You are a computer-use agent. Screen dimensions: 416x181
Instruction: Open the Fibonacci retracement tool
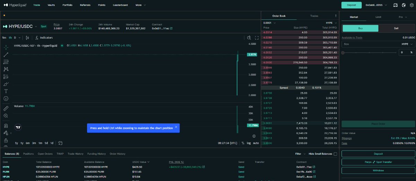[6, 62]
